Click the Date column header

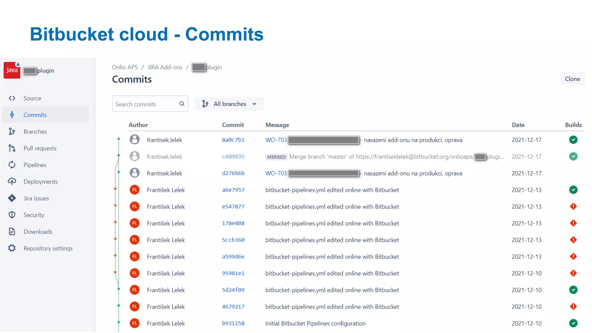coord(518,125)
